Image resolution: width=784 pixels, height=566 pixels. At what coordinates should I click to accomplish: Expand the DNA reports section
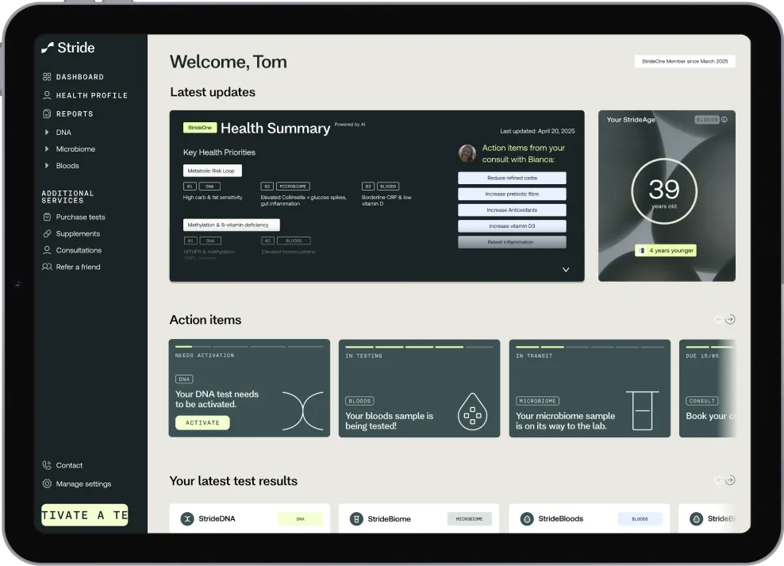point(47,132)
